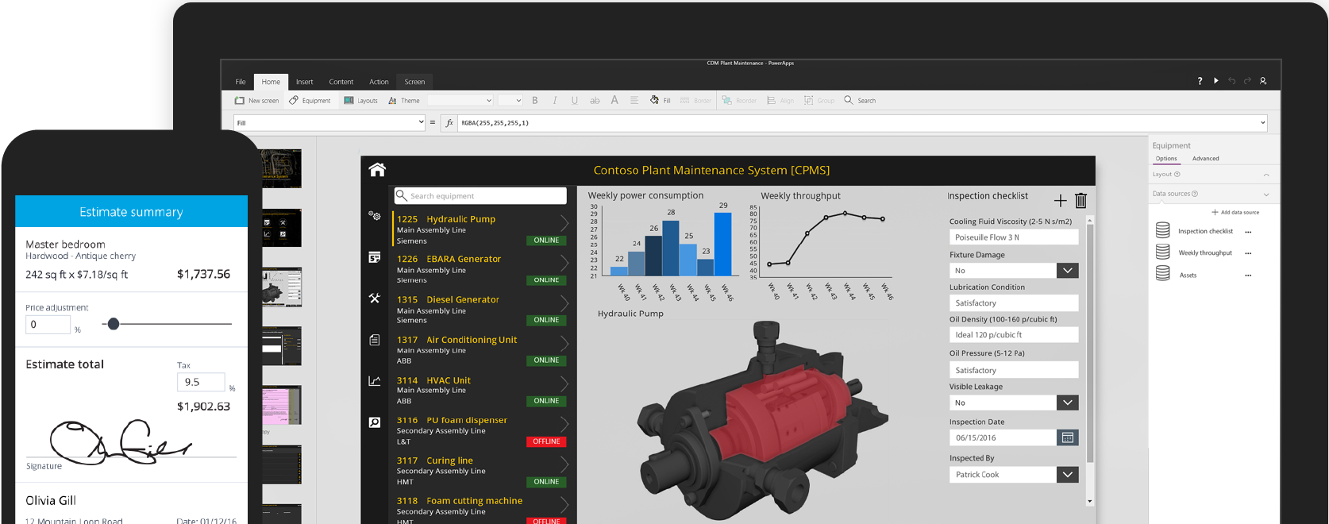Open the font size dropdown in ribbon
The width and height of the screenshot is (1329, 524).
pos(510,101)
